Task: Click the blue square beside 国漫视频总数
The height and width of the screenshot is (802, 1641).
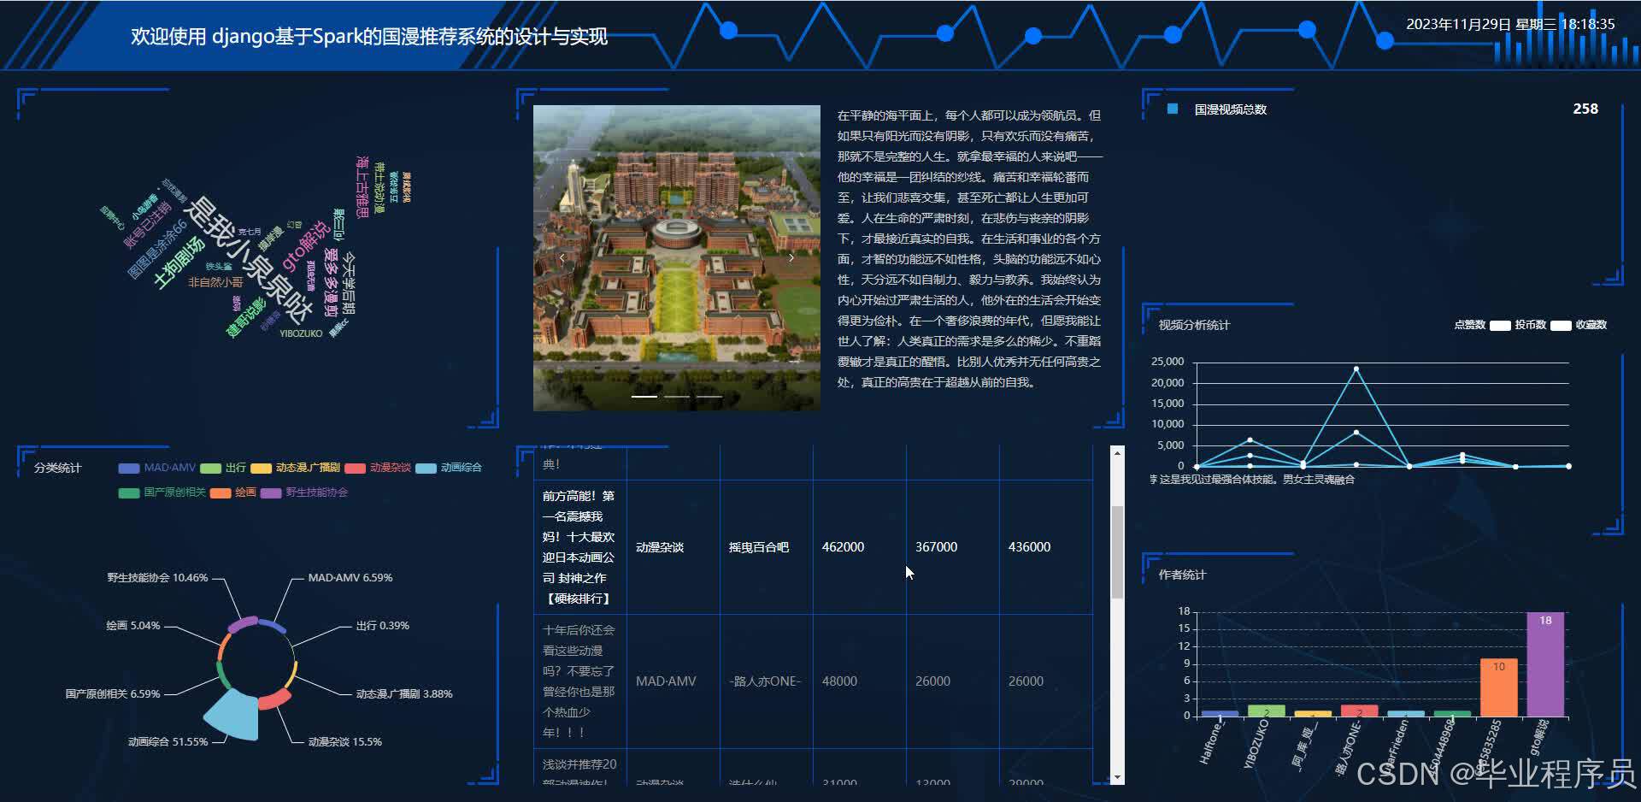Action: pos(1173,109)
